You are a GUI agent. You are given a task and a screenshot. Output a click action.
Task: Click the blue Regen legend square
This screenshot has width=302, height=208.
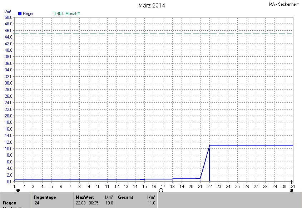pos(20,14)
